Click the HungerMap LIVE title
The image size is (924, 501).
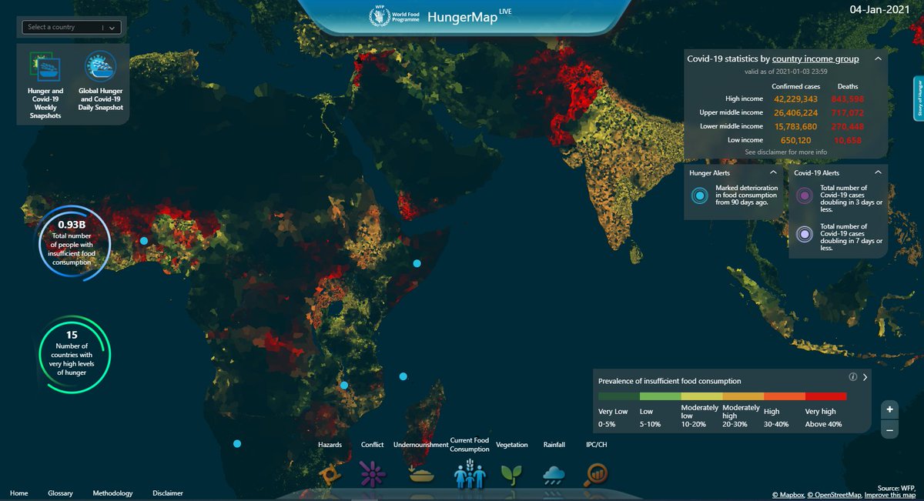[470, 16]
